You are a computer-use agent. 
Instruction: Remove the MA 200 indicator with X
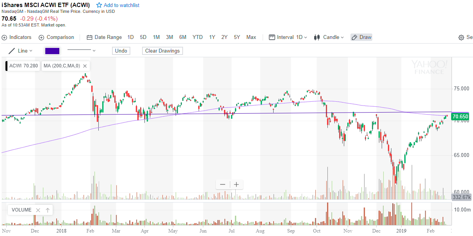pos(85,66)
